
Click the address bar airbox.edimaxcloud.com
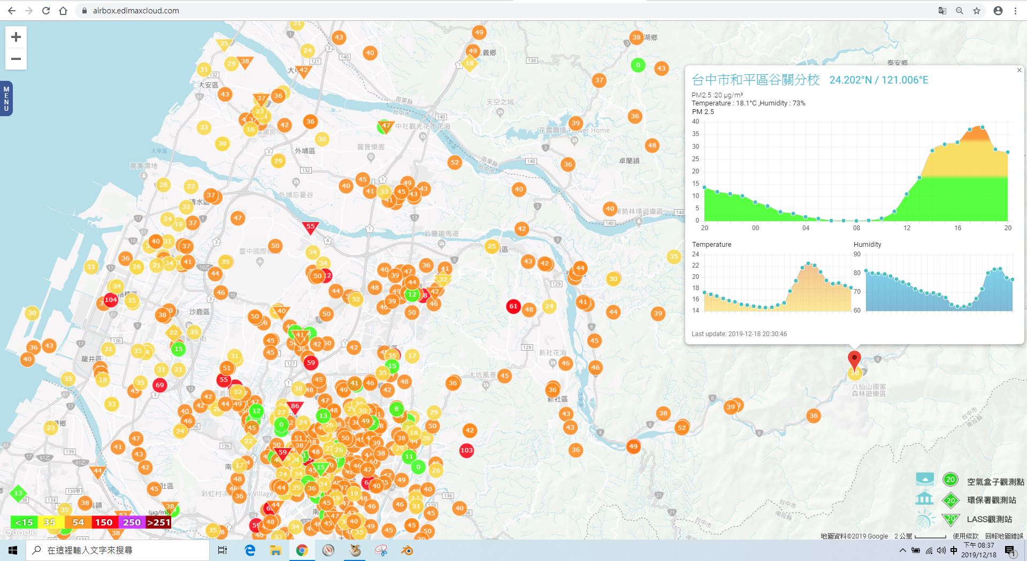tap(136, 11)
